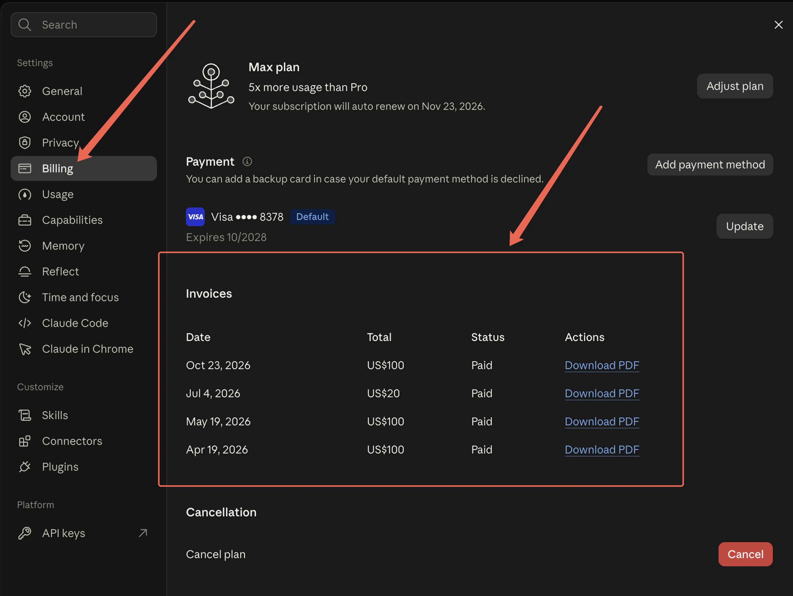Click the Capabilities briefcase icon

point(25,220)
